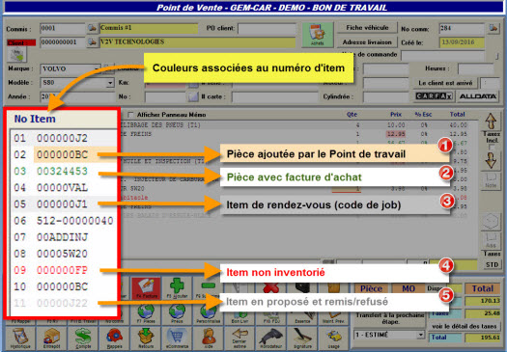The width and height of the screenshot is (507, 352).
Task: Click the green dollar Compte icon
Action: coord(83,338)
